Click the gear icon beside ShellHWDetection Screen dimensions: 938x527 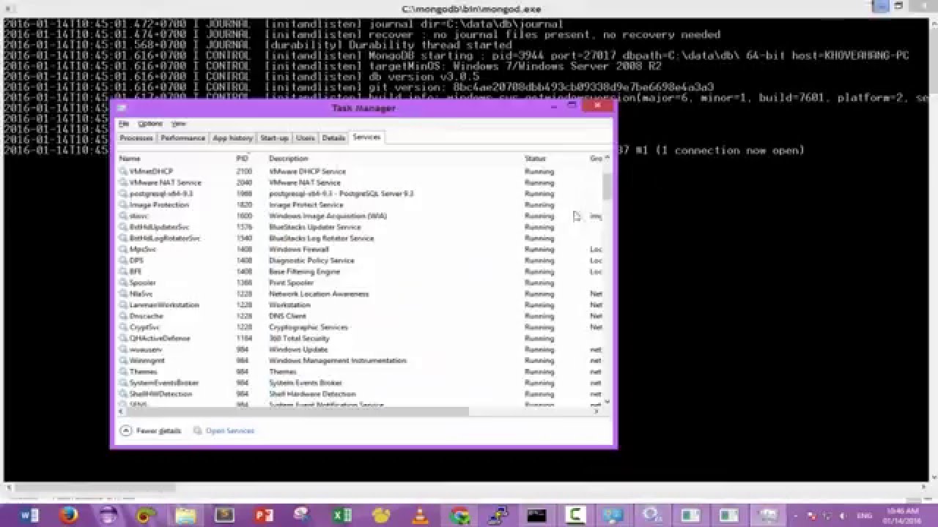pos(123,394)
